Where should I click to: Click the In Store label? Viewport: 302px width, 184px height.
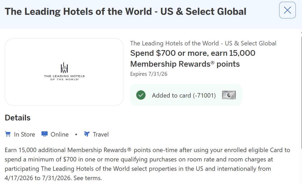(24, 134)
